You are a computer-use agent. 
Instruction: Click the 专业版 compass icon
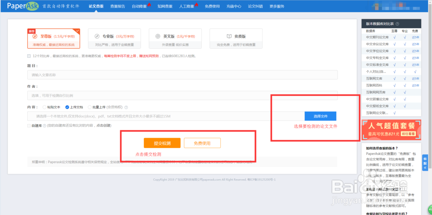97,36
